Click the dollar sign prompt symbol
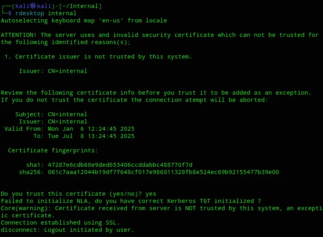The width and height of the screenshot is (323, 237). coord(10,13)
